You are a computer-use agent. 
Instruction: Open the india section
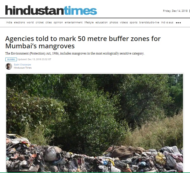[9, 22]
